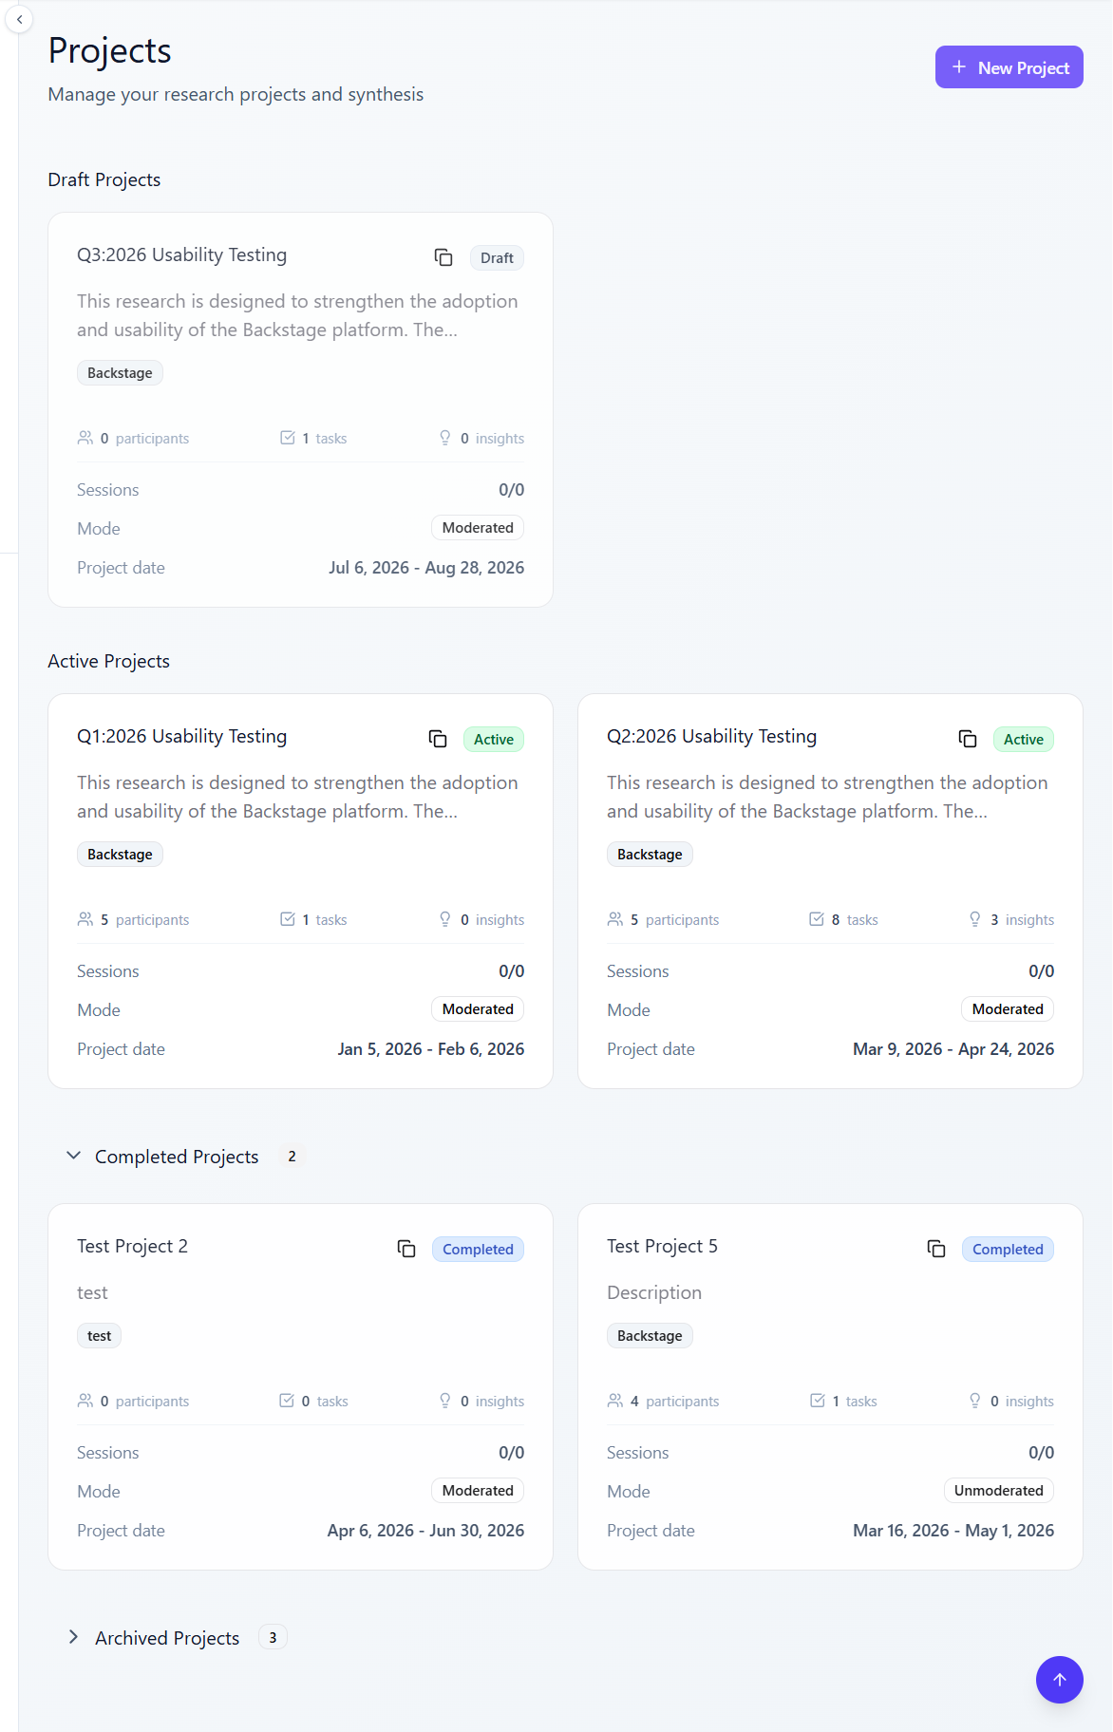Click the insights lightbulb icon on Q2:2026
The image size is (1113, 1732).
point(975,919)
